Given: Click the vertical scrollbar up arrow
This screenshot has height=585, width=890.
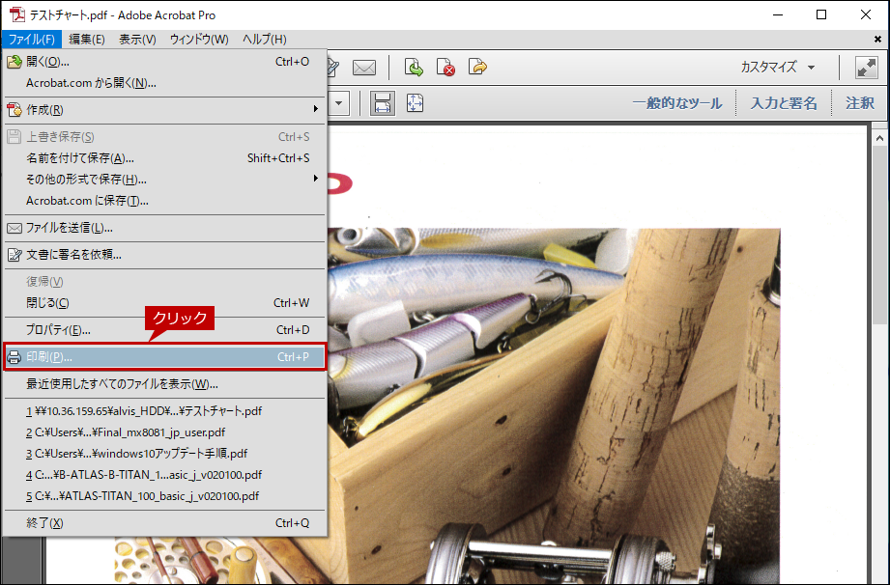Looking at the screenshot, I should 879,138.
